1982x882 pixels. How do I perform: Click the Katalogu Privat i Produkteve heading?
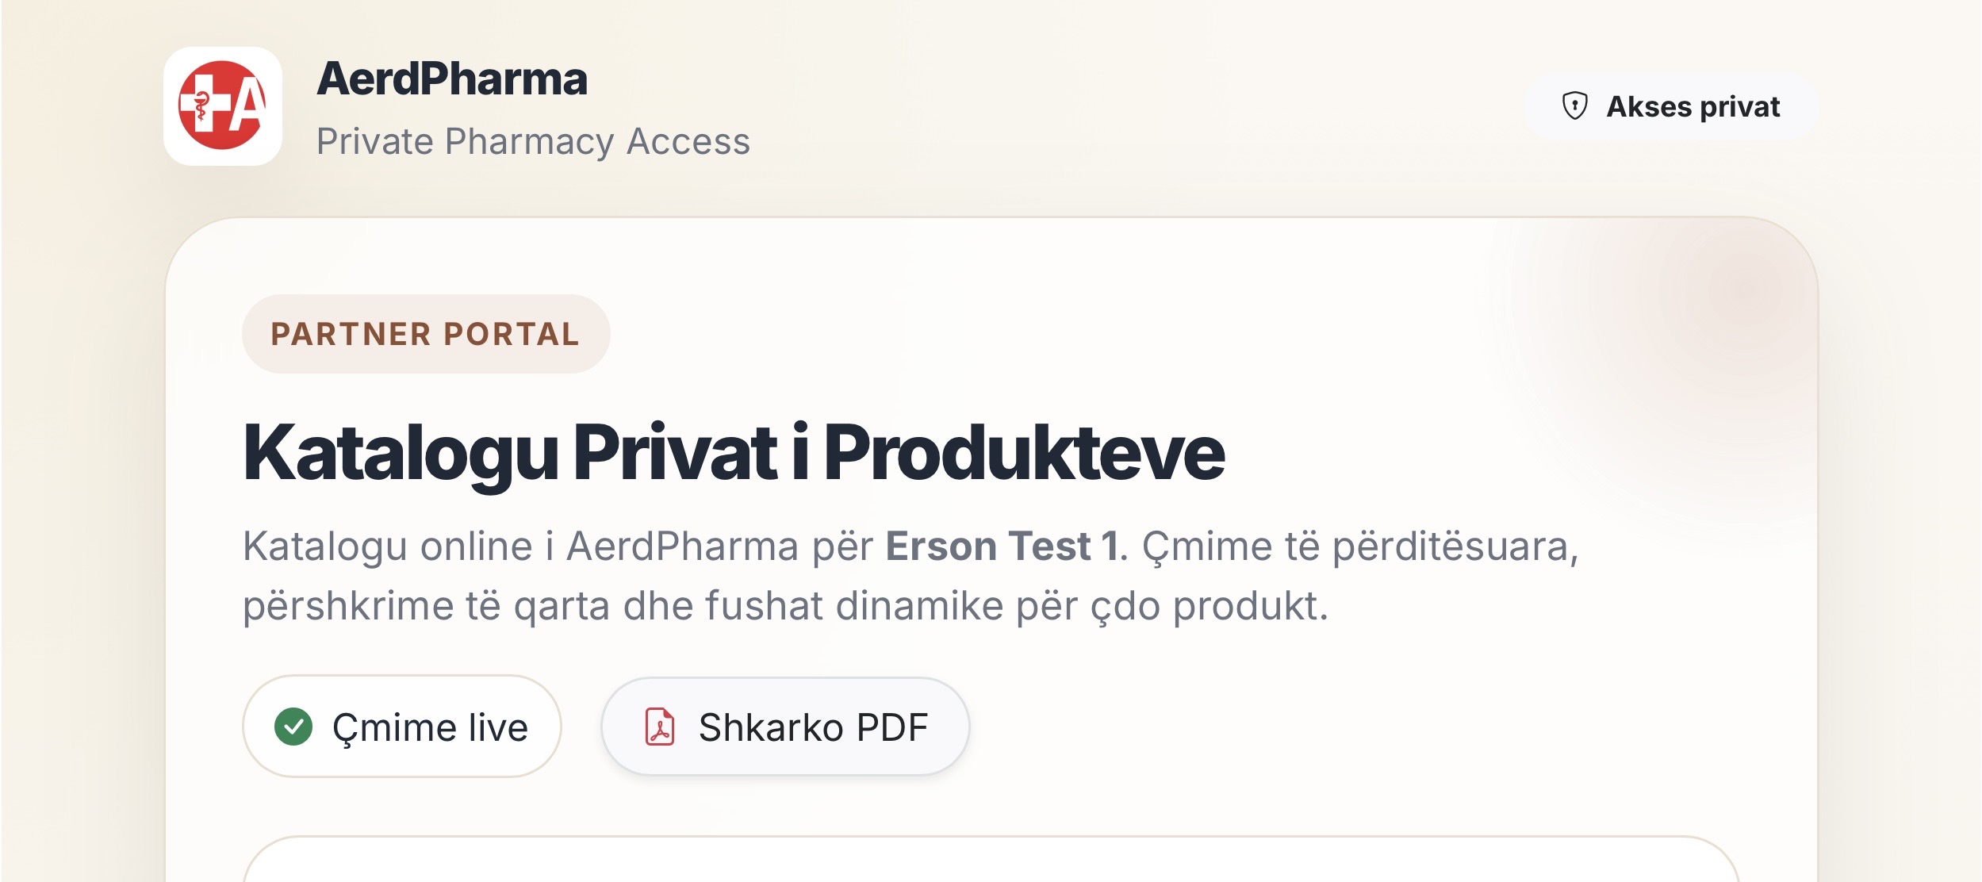click(x=734, y=452)
